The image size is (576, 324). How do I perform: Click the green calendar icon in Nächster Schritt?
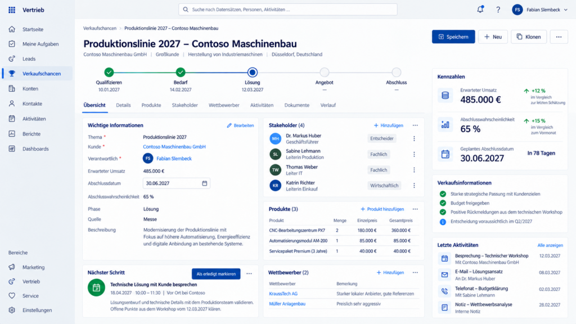coord(96,287)
